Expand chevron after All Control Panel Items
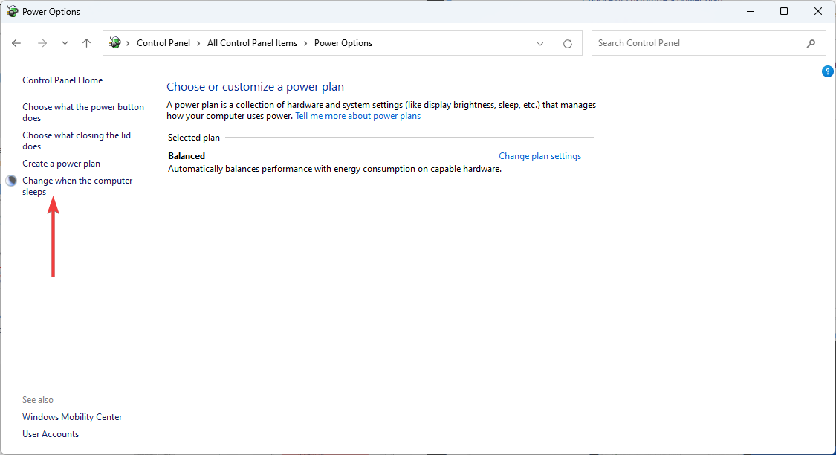 305,43
